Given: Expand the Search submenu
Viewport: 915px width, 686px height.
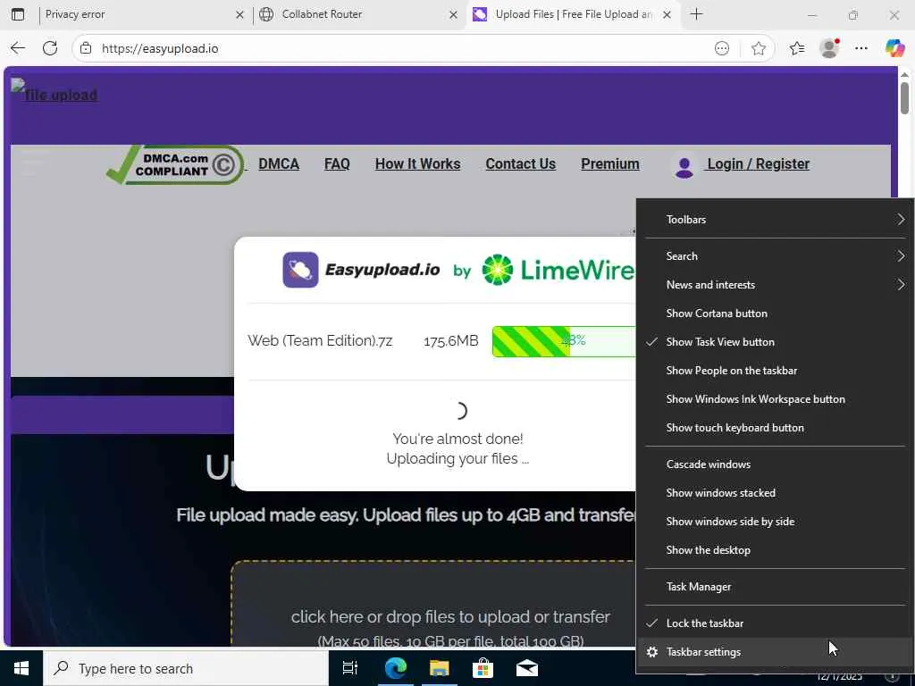Looking at the screenshot, I should [775, 256].
